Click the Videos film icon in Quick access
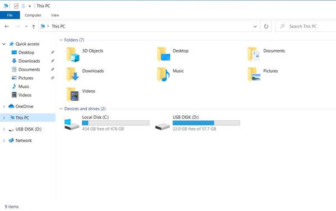The image size is (336, 211). (14, 95)
